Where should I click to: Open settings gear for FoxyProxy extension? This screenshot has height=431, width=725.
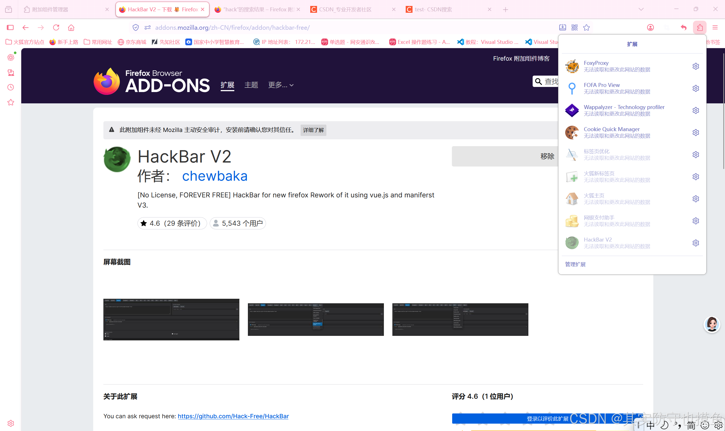[x=696, y=66]
